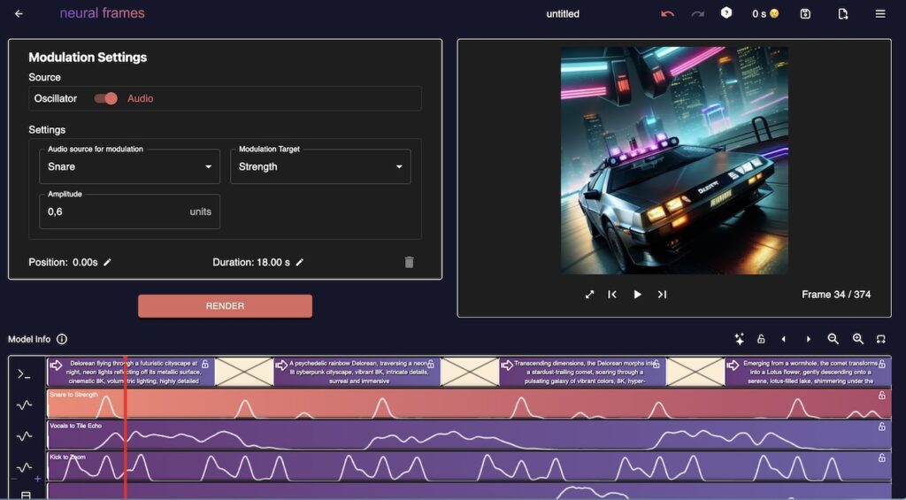Click the undo arrow in top bar
Image resolution: width=906 pixels, height=500 pixels.
(667, 13)
